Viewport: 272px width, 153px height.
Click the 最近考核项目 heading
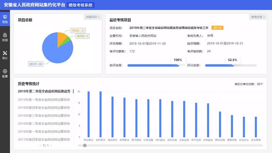(120, 20)
